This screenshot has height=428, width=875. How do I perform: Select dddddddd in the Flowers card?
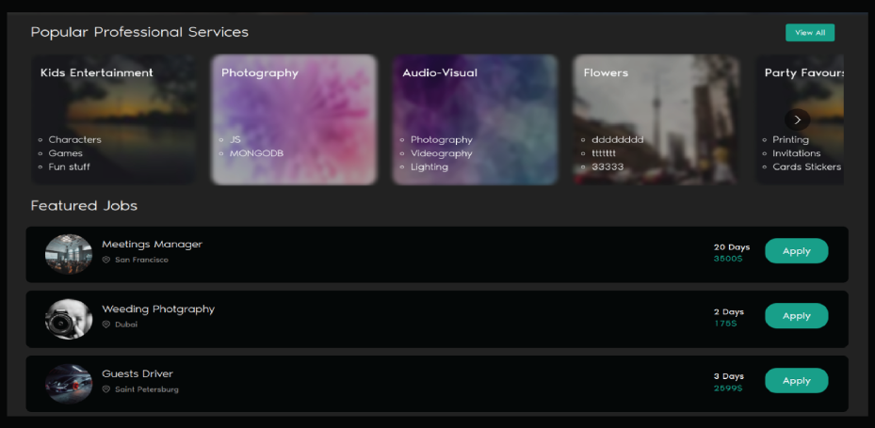[x=618, y=140]
